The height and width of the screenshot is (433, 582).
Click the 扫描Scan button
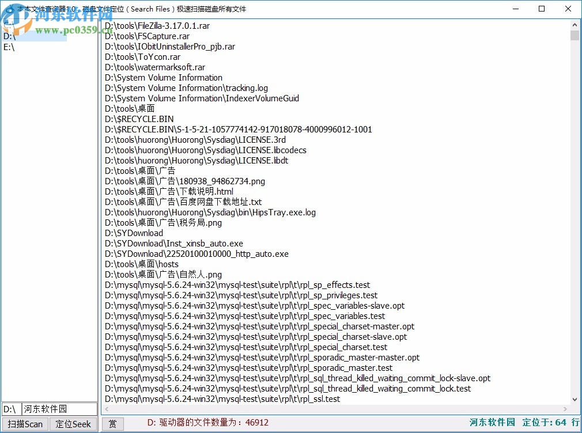pyautogui.click(x=25, y=424)
